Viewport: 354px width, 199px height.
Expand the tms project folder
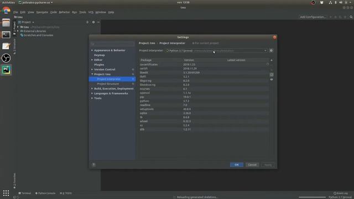tap(18, 27)
